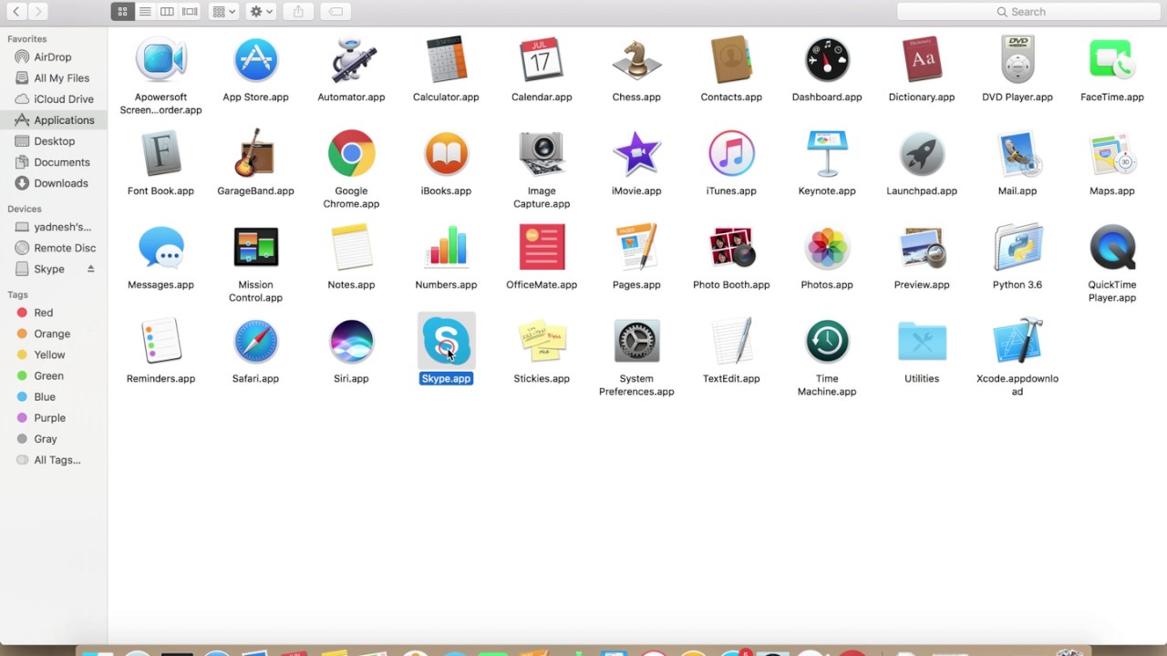Select the Photo Booth.app icon
Viewport: 1167px width, 656px height.
[x=731, y=248]
